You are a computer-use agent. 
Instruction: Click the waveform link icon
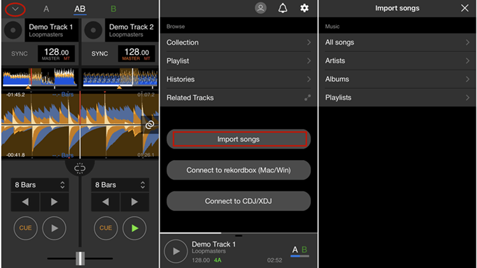pyautogui.click(x=149, y=125)
